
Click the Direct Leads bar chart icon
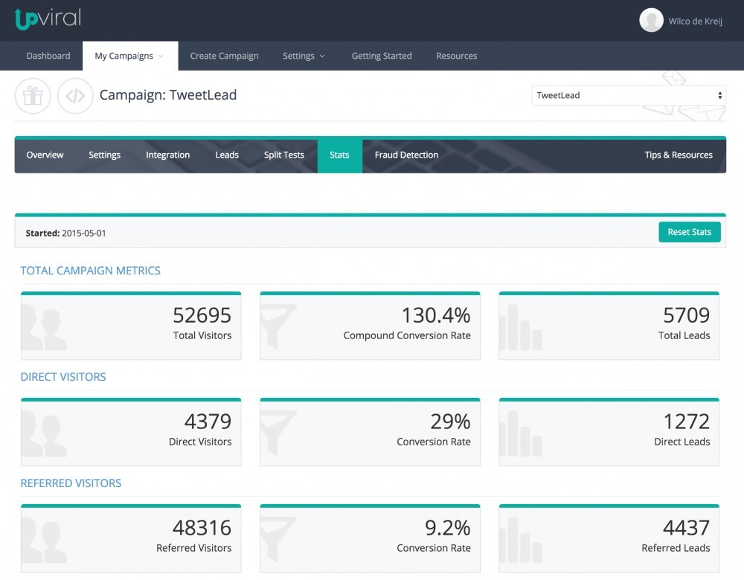coord(521,434)
